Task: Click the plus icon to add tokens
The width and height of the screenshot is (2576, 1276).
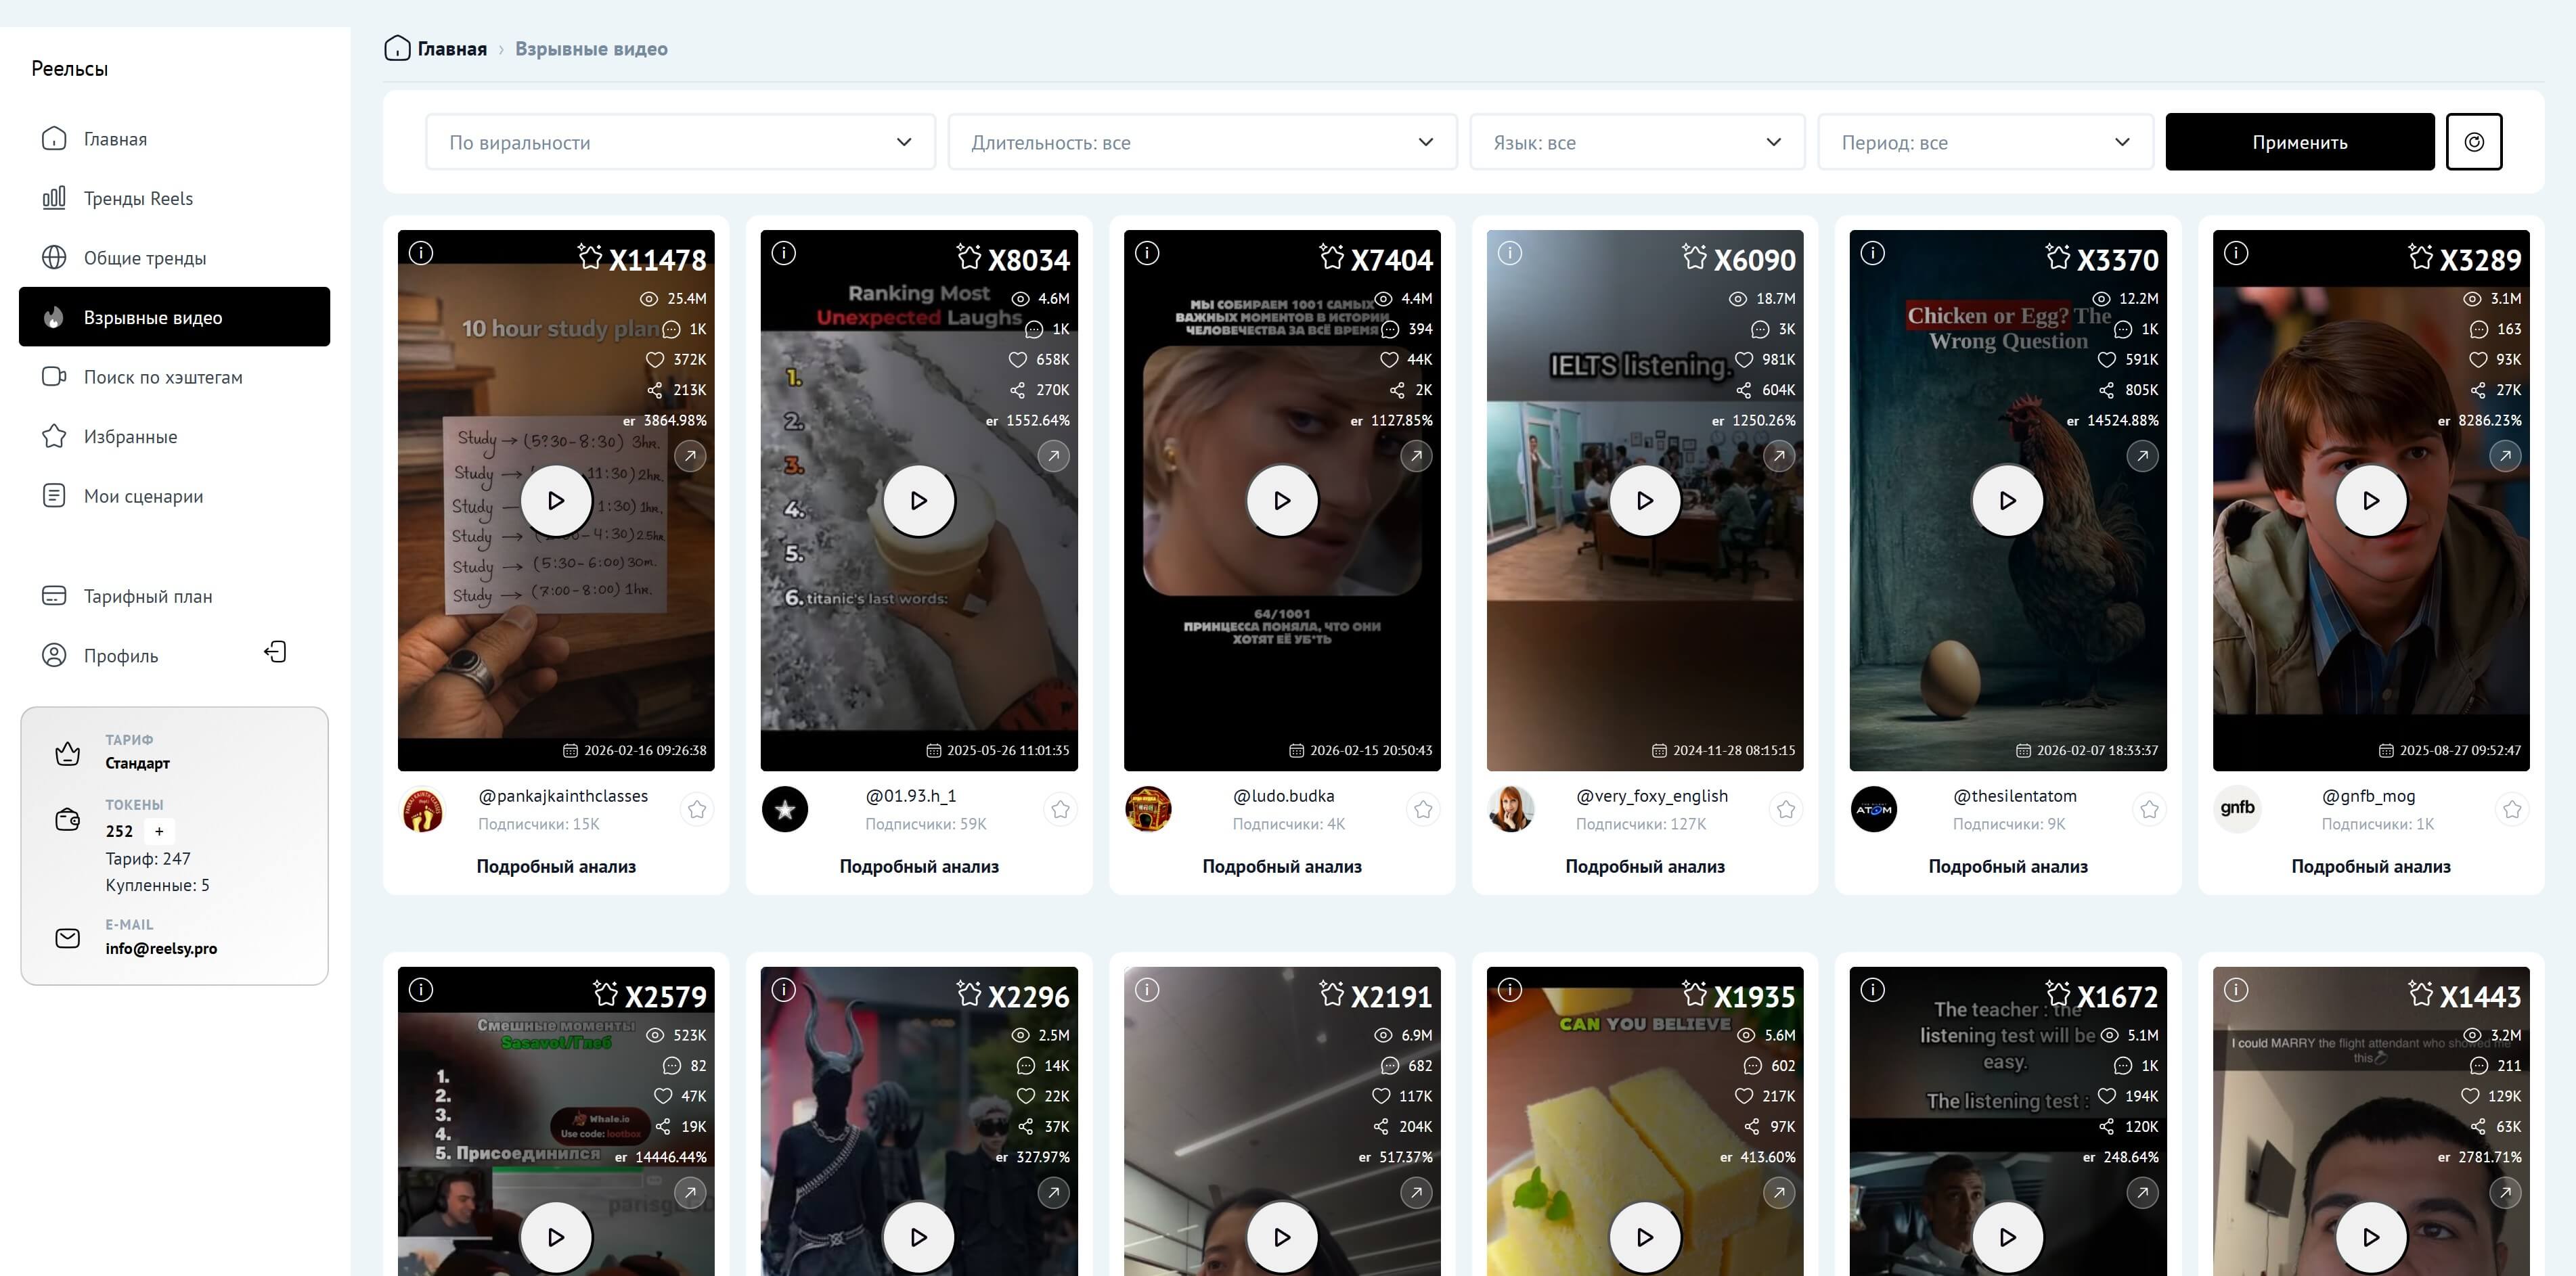Action: tap(159, 831)
